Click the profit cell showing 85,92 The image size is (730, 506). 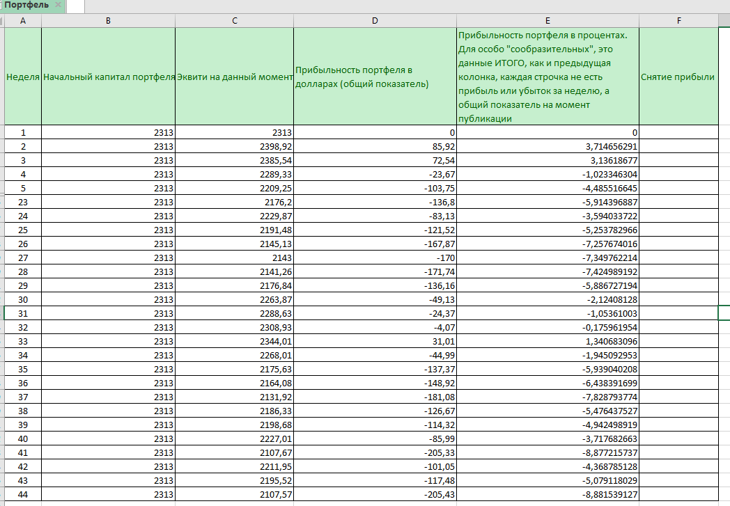(x=375, y=147)
